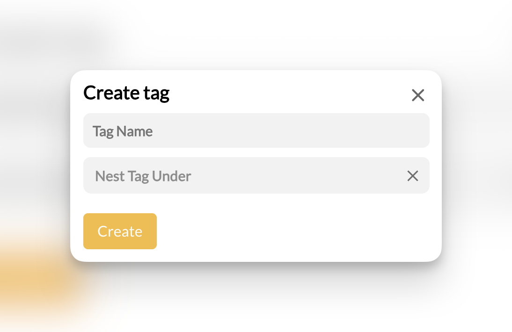Hit the close icon beside Create tag title

[x=417, y=95]
